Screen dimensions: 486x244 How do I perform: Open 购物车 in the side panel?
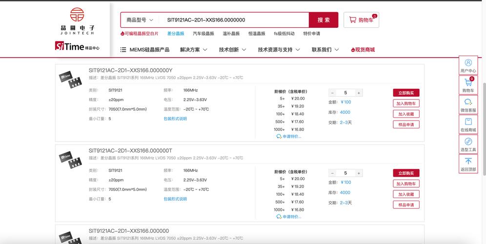[468, 85]
